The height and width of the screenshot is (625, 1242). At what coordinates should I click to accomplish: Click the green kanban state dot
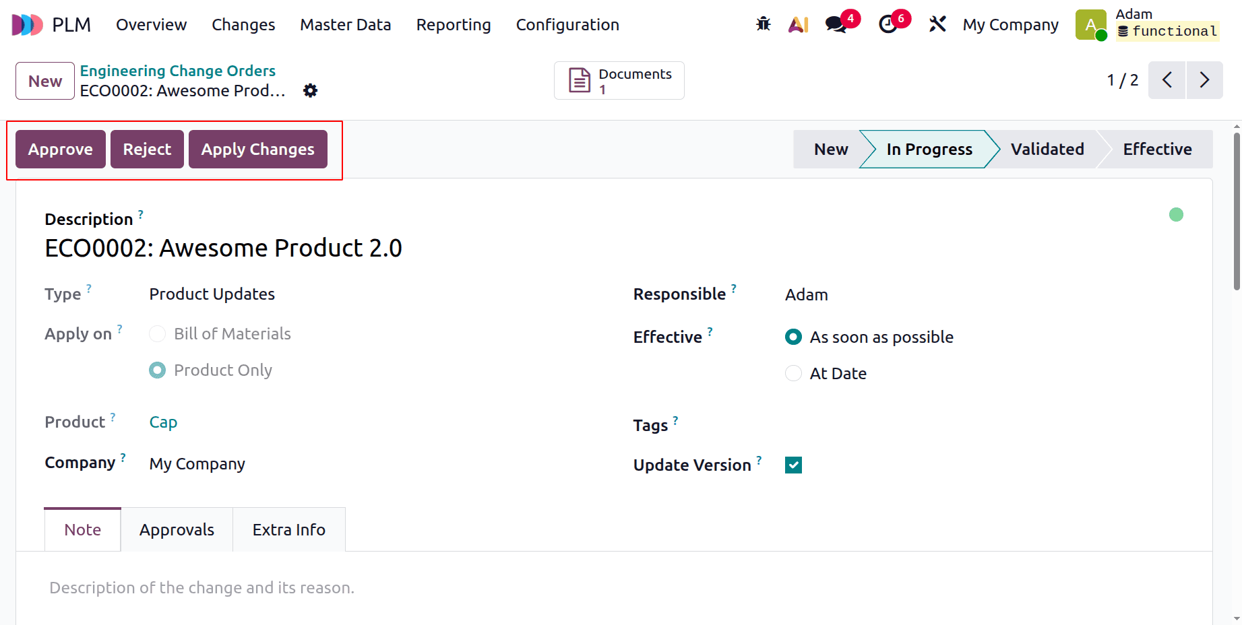(x=1176, y=214)
